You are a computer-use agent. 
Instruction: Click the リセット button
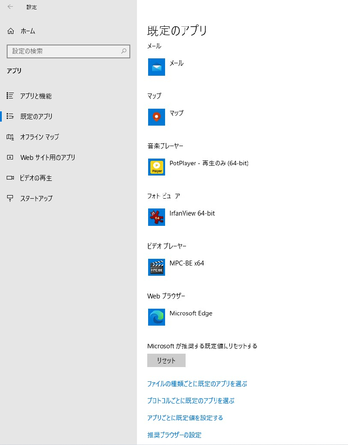click(x=166, y=360)
